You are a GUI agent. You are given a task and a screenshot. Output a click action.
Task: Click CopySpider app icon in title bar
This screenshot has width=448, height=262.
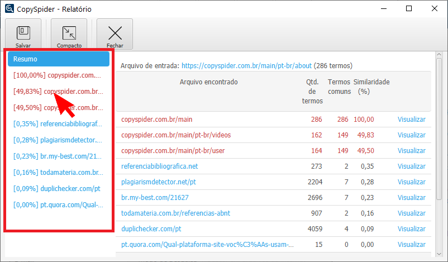pos(9,8)
